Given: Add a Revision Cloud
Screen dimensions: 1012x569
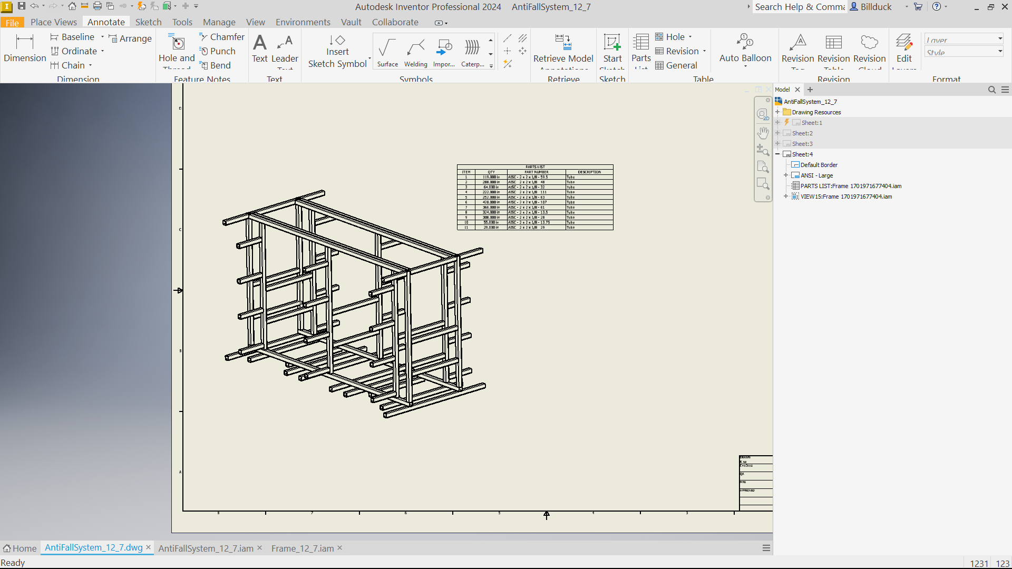Looking at the screenshot, I should coord(869,50).
